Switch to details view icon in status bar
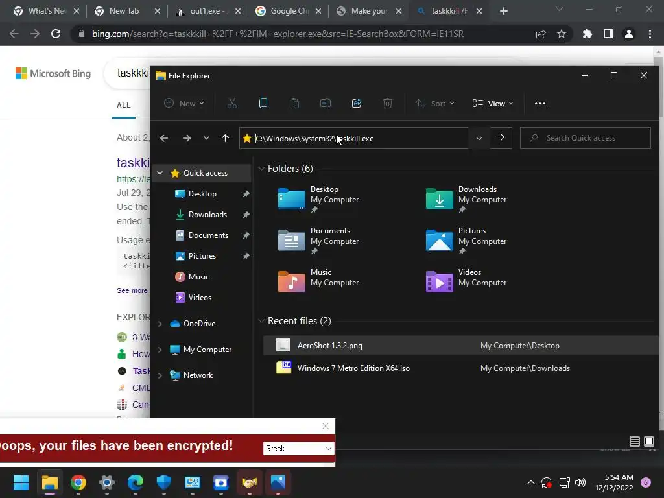Image resolution: width=664 pixels, height=498 pixels. click(634, 442)
